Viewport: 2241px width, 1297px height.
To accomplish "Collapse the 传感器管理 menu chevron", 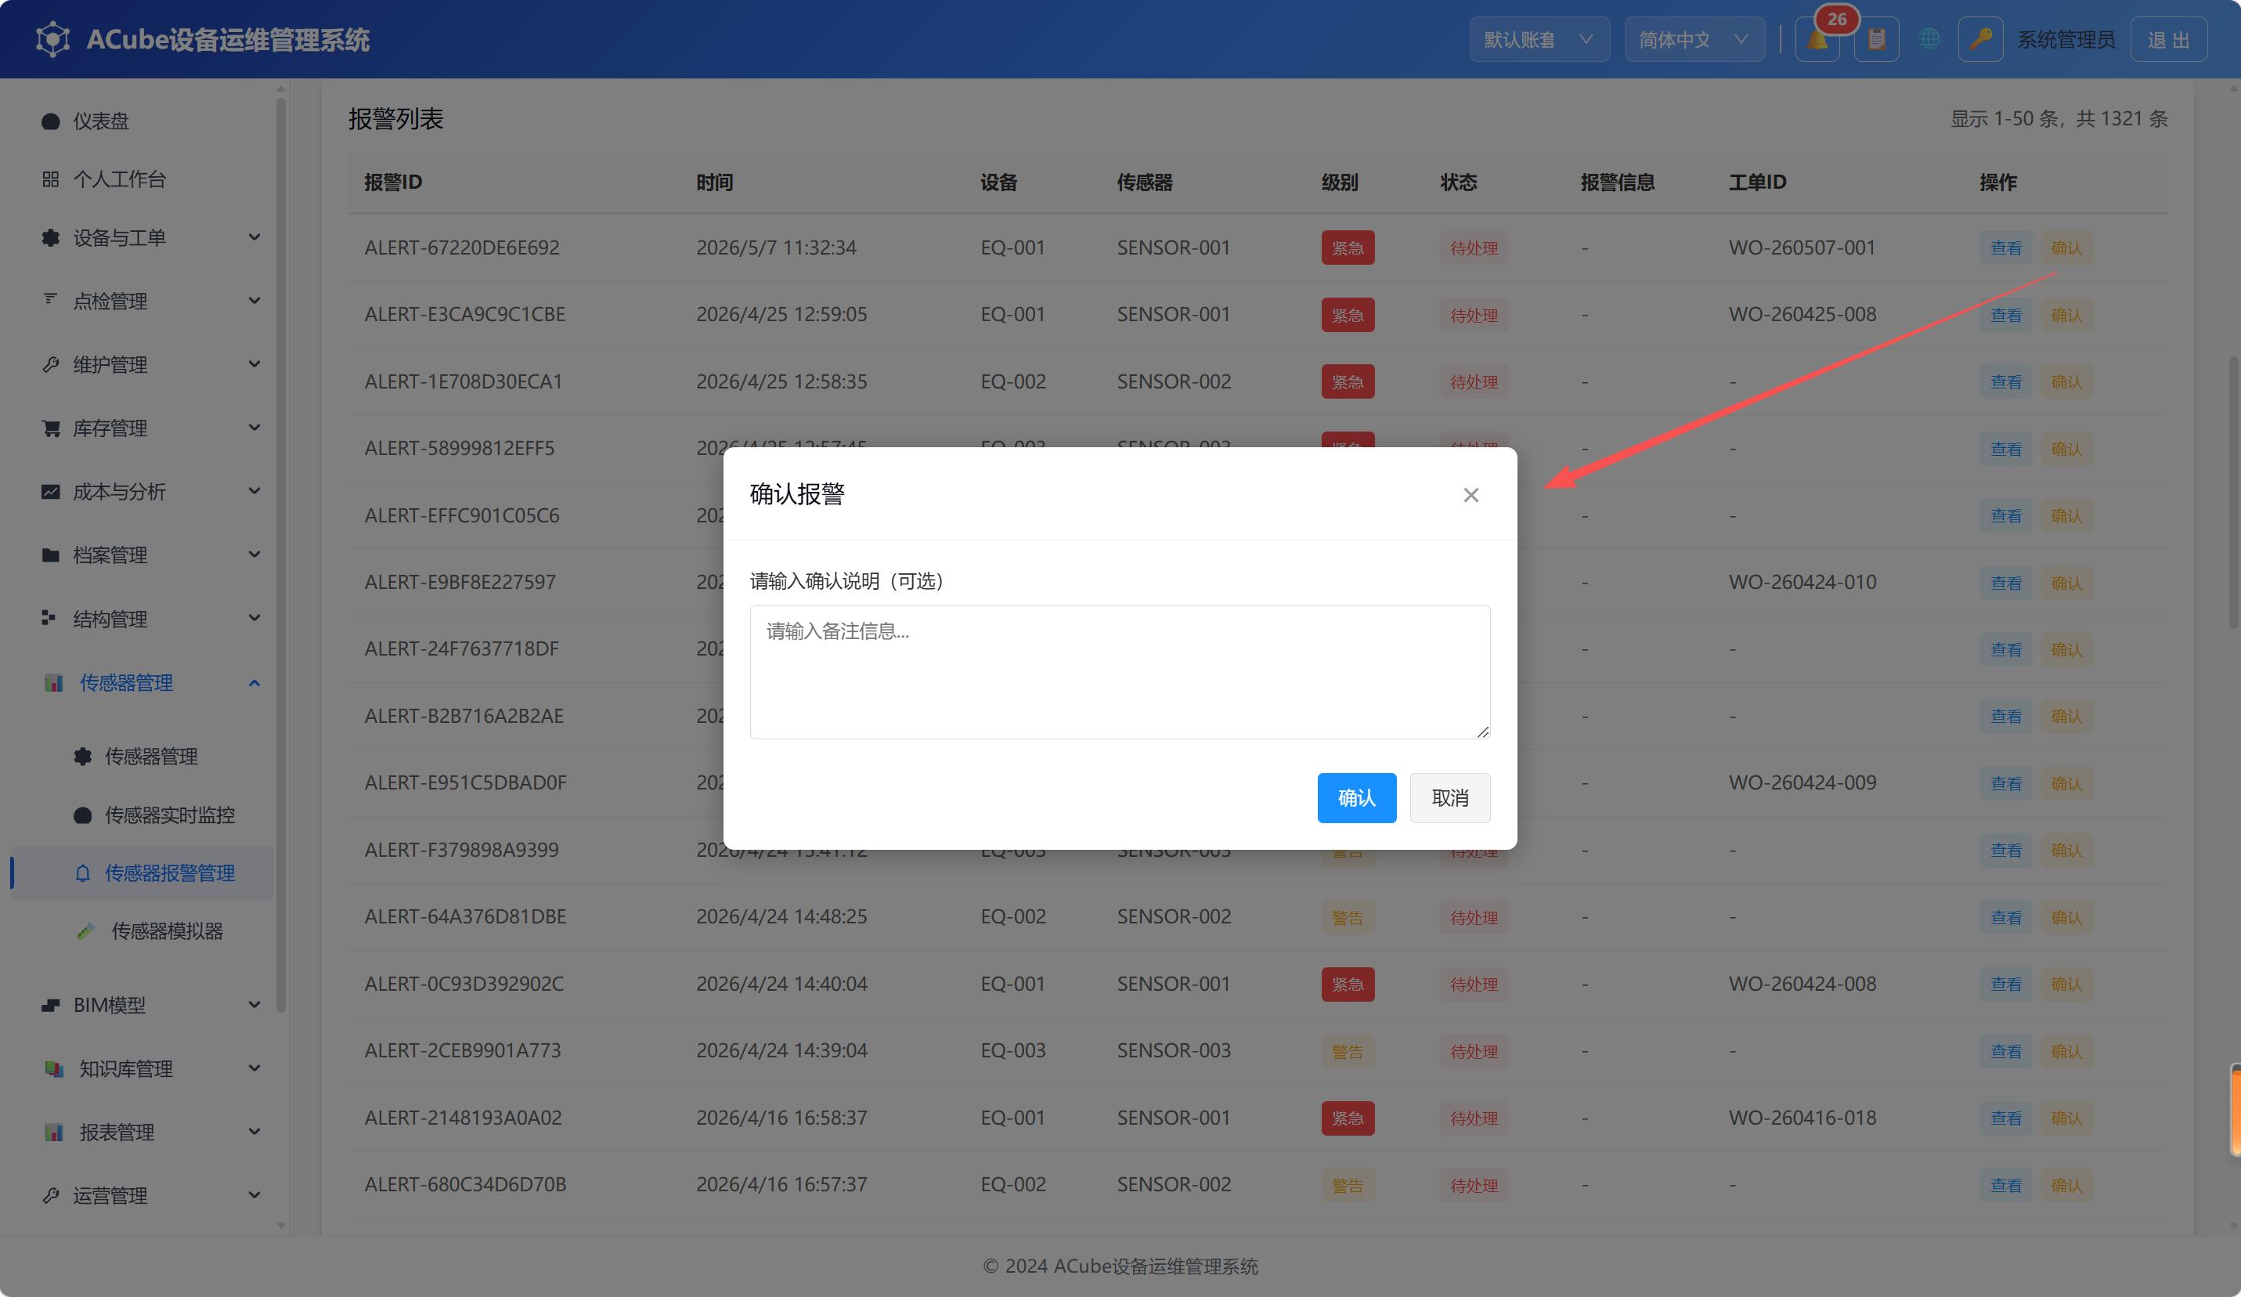I will (254, 682).
